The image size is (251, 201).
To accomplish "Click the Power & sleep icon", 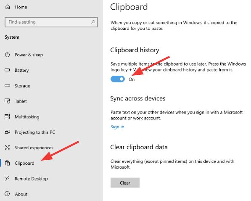I will click(7, 55).
